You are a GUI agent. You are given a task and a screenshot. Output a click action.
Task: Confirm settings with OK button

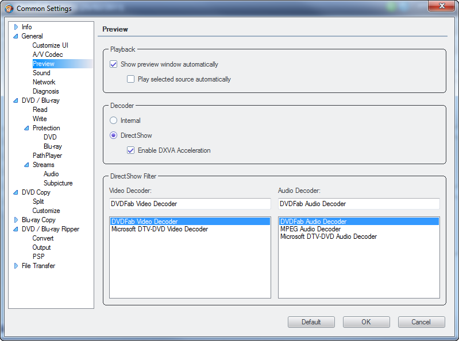coord(366,322)
